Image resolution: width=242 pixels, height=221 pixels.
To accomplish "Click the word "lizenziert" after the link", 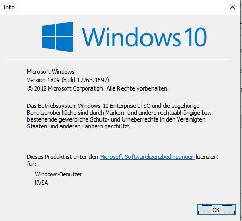I will [207, 157].
